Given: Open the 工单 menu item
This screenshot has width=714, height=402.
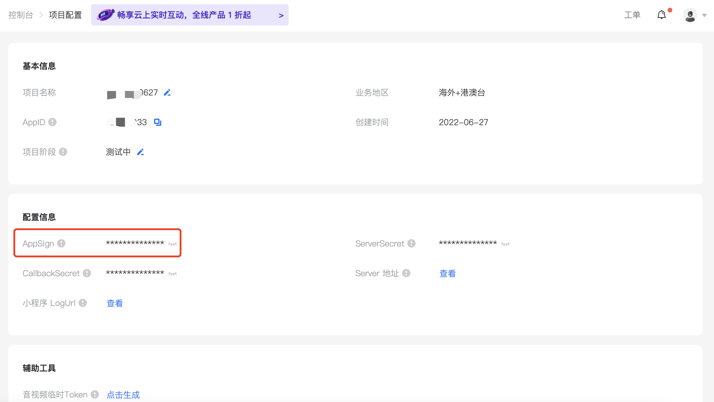Looking at the screenshot, I should (x=632, y=15).
